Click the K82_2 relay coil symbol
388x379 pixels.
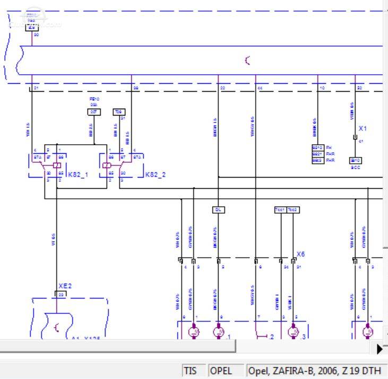click(107, 165)
